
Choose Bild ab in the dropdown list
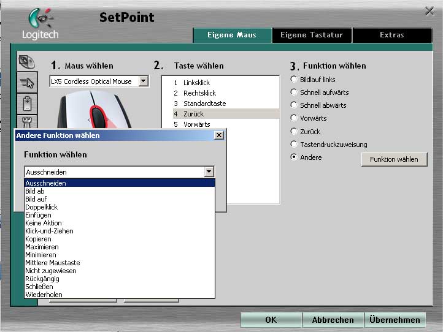120,191
